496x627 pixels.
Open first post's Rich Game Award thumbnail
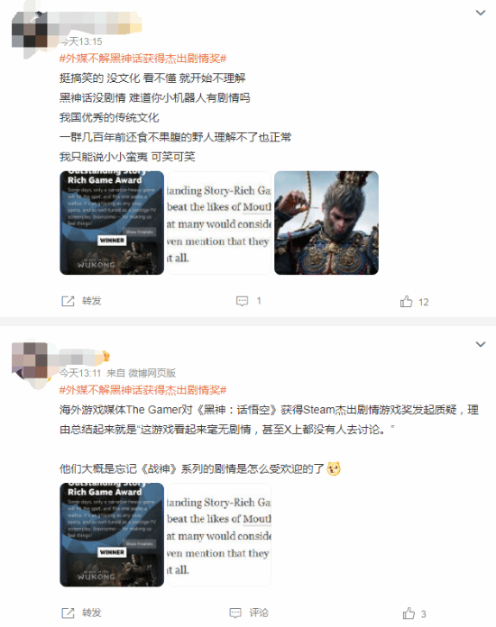pos(112,223)
